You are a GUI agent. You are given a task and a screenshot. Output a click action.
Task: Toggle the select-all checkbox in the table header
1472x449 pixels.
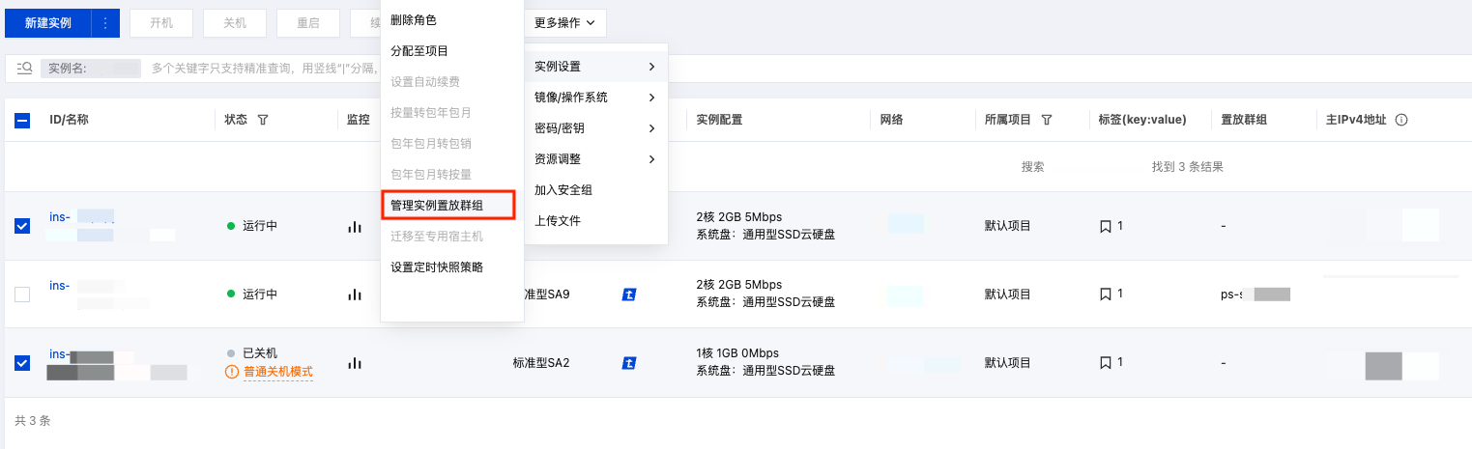click(x=22, y=121)
